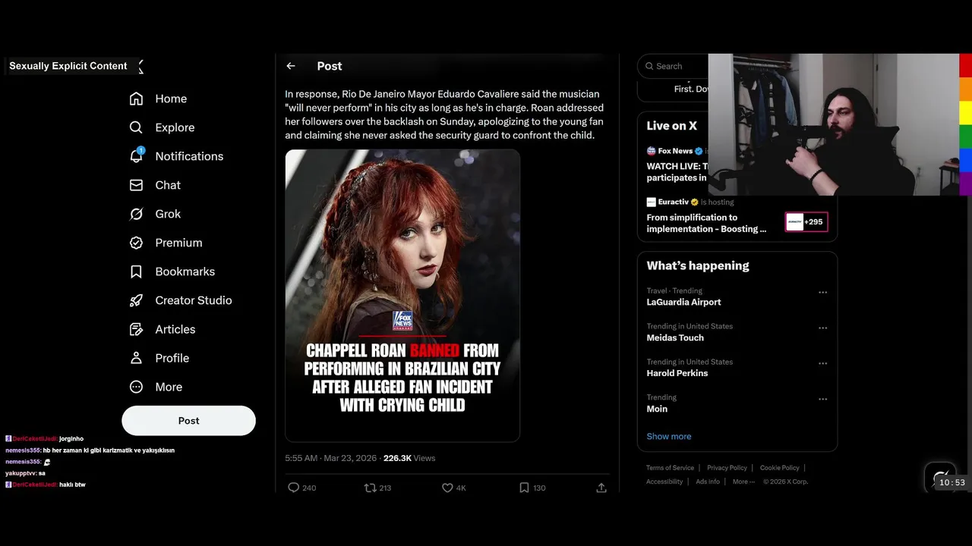Screen dimensions: 972x546
Task: Click the Notifications bell icon
Action: click(x=136, y=156)
